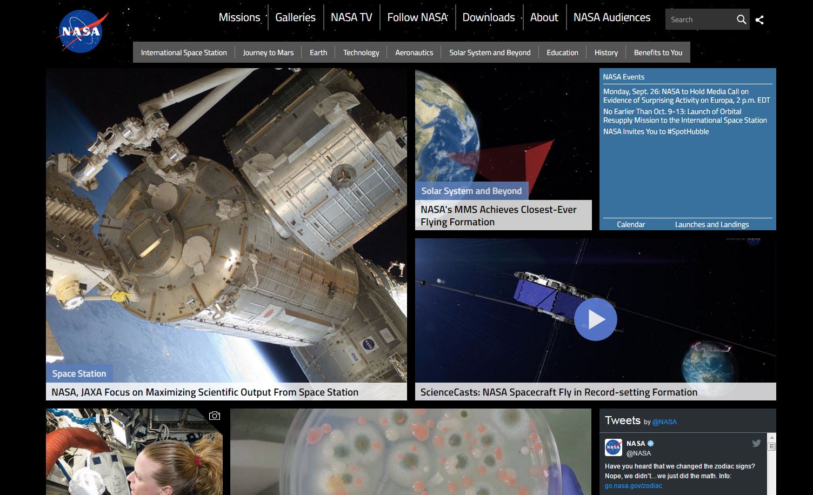813x495 pixels.
Task: Open the Europa media call event
Action: (687, 96)
